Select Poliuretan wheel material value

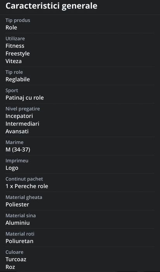click(x=19, y=241)
